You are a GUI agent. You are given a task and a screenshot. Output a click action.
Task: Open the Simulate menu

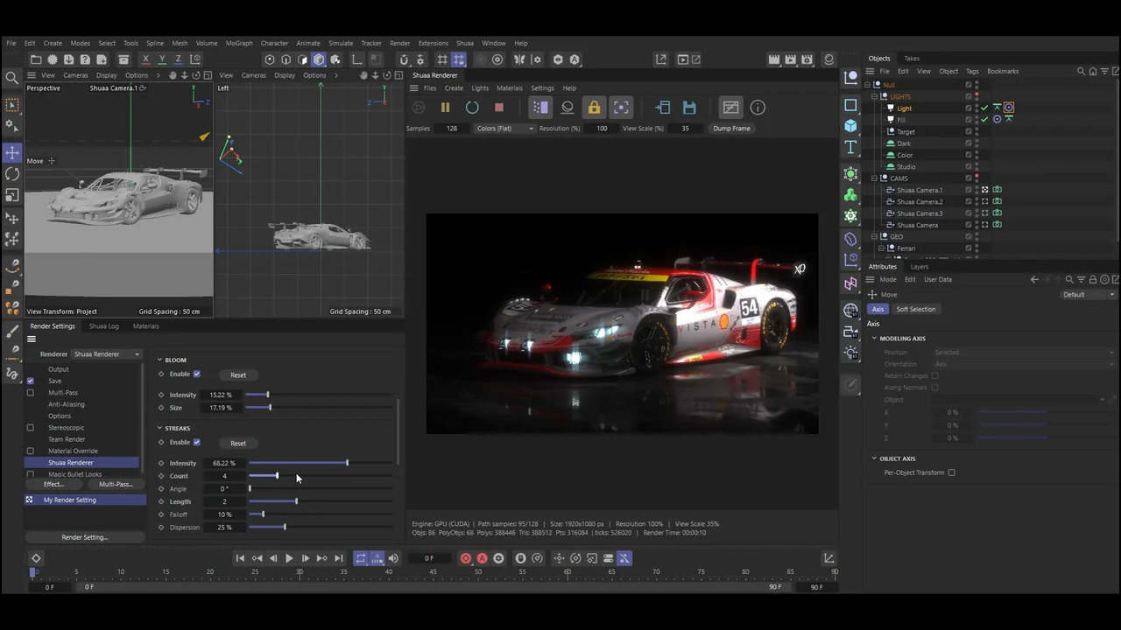tap(341, 43)
